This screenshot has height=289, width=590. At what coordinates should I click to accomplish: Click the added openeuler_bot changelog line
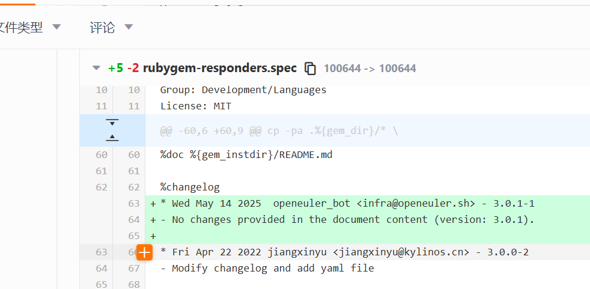coord(347,204)
